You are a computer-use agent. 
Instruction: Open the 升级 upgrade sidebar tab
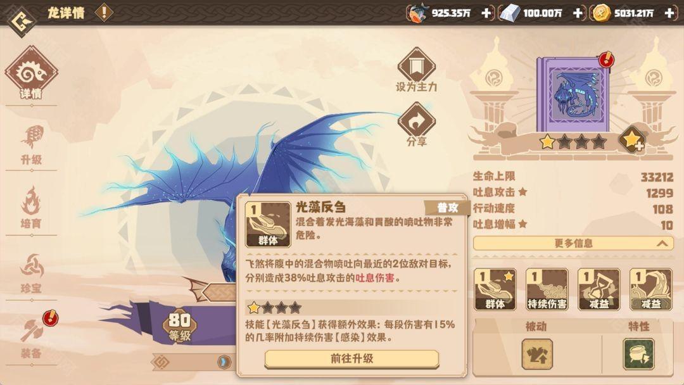pos(32,145)
